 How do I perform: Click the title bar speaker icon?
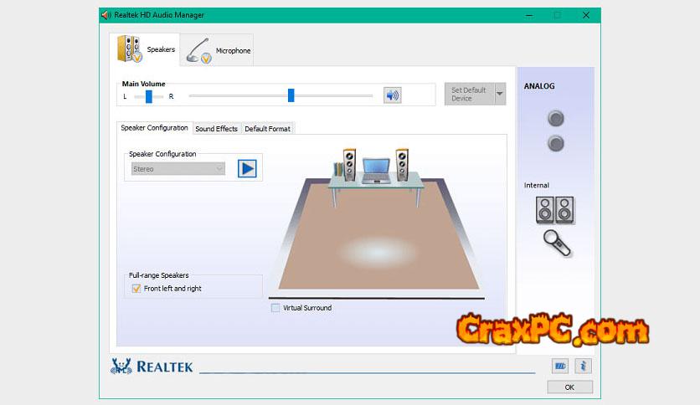tap(106, 15)
